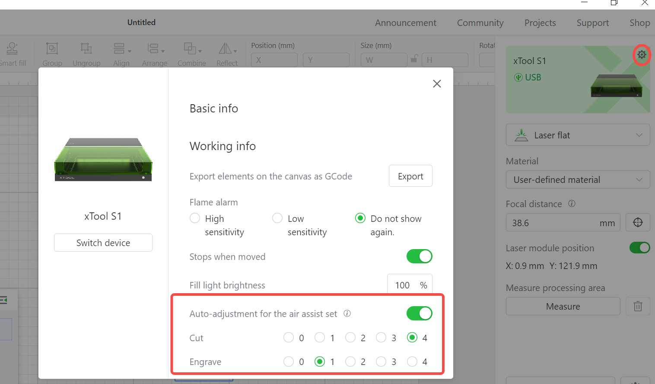
Task: Click the xTool S1 device thumbnail in dialog
Action: 103,159
